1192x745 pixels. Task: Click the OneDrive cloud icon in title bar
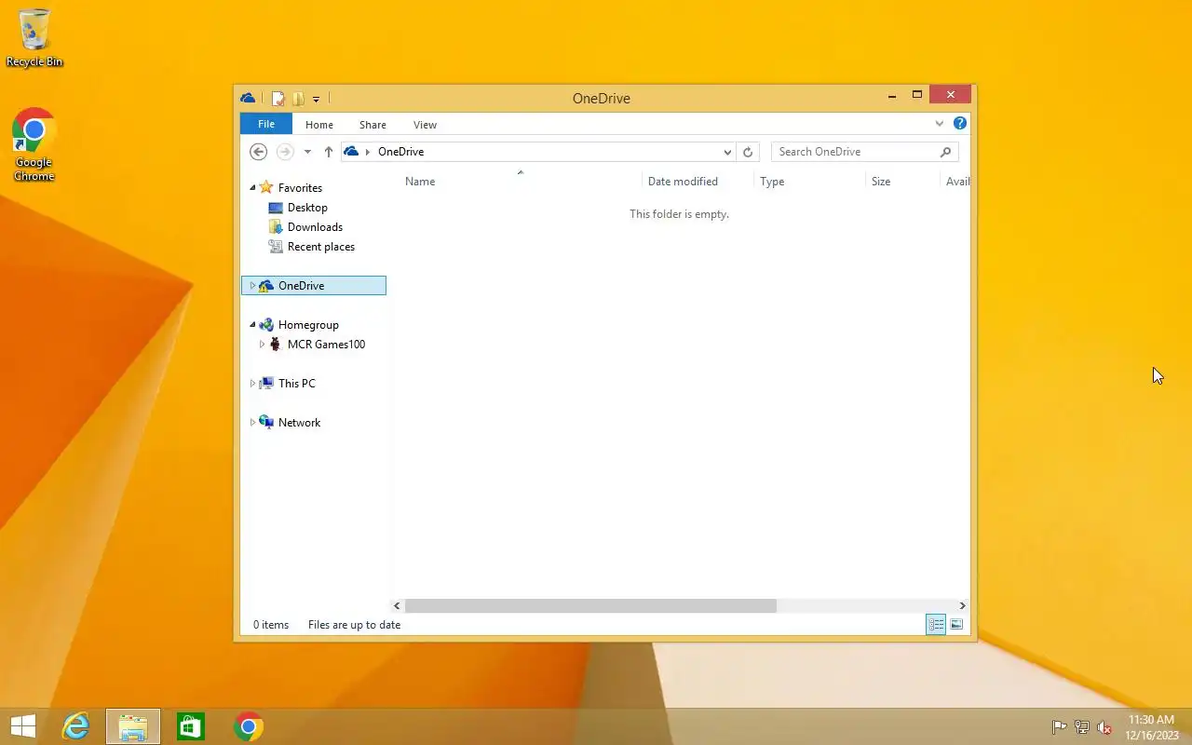point(248,98)
